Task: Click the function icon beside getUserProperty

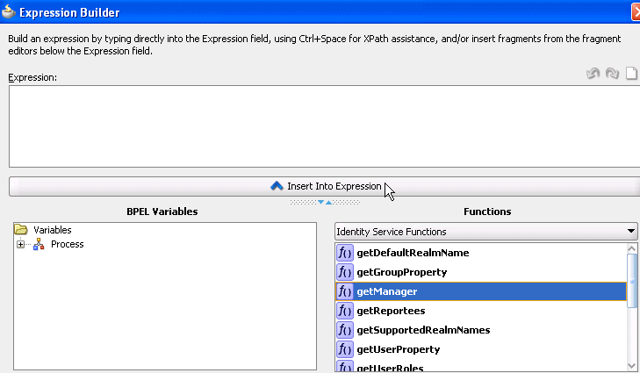Action: pyautogui.click(x=345, y=349)
